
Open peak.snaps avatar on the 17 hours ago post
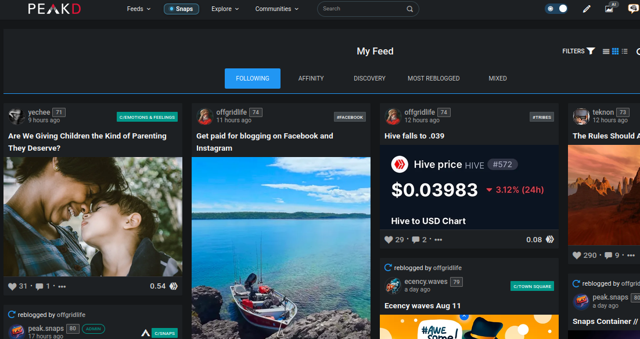click(17, 331)
